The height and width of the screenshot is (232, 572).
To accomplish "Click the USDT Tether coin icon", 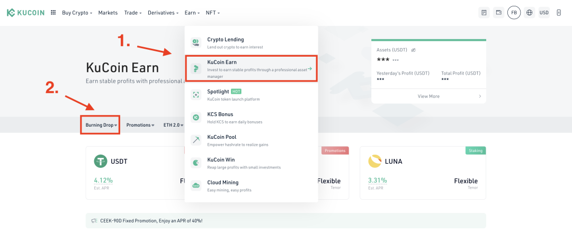I will (101, 161).
